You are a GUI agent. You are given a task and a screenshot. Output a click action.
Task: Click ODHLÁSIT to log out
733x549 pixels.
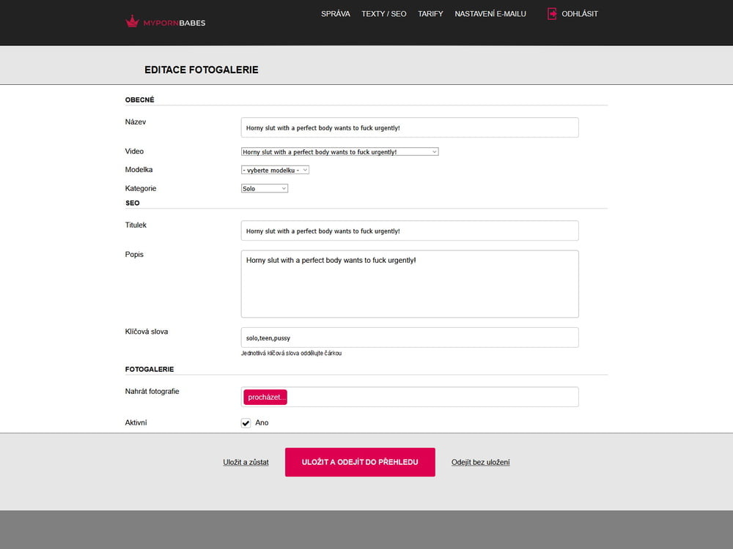[580, 13]
